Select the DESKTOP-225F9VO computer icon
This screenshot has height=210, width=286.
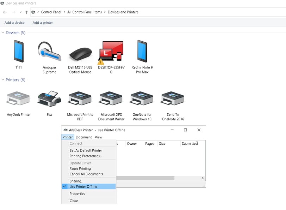(111, 53)
